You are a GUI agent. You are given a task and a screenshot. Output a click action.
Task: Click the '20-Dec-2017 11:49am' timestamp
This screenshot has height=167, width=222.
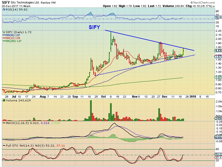pos(16,6)
